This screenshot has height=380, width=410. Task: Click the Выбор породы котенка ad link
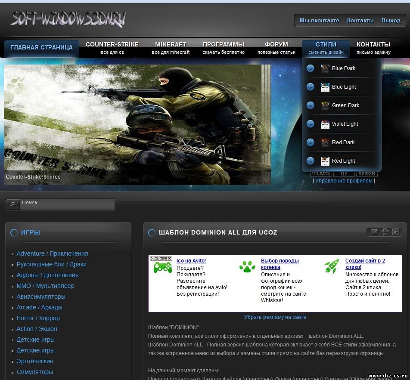pyautogui.click(x=280, y=264)
